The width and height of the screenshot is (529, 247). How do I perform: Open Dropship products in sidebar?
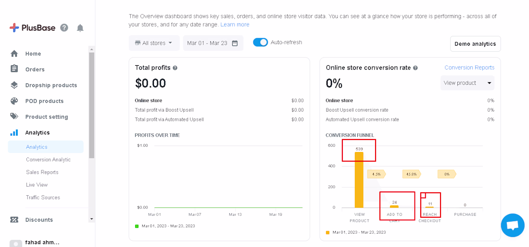click(51, 85)
